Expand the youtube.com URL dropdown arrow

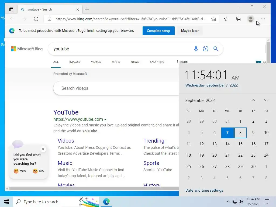pos(105,119)
